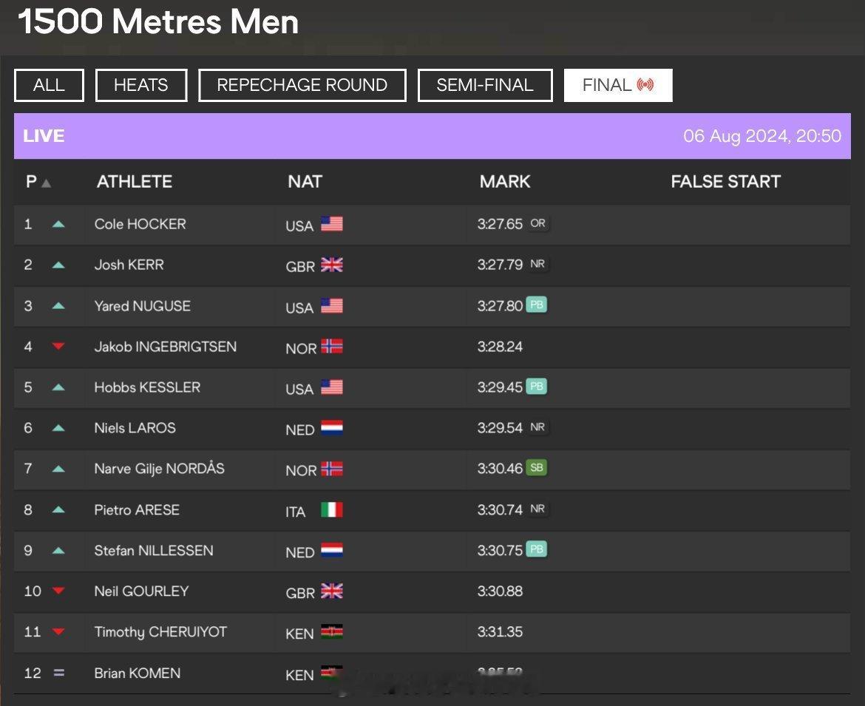Open the REPECHAGE ROUND tab
This screenshot has height=706, width=865.
point(302,85)
